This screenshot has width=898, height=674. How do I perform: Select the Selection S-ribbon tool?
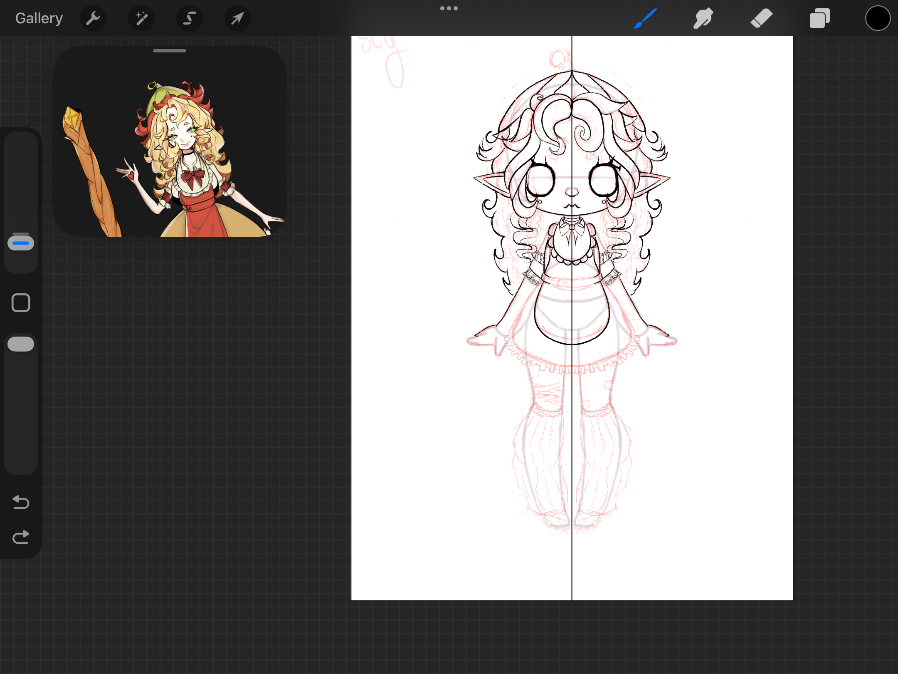pos(190,18)
